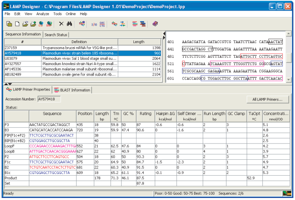
Task: Switch to the Search Status tab
Action: point(56,35)
